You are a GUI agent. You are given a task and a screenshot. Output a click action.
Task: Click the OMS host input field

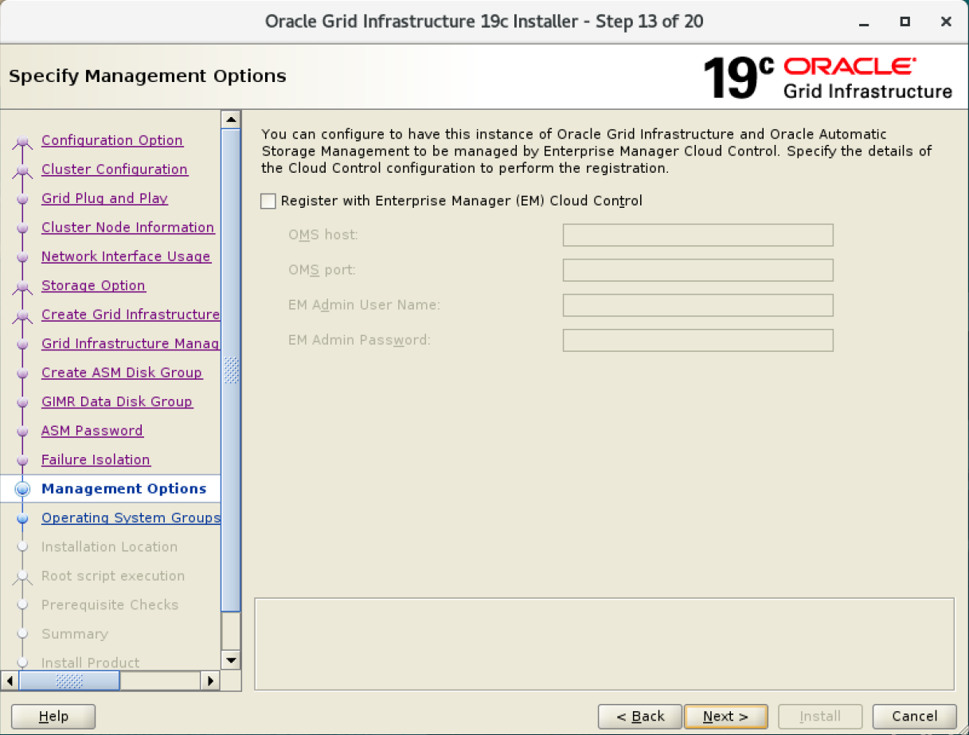click(697, 235)
